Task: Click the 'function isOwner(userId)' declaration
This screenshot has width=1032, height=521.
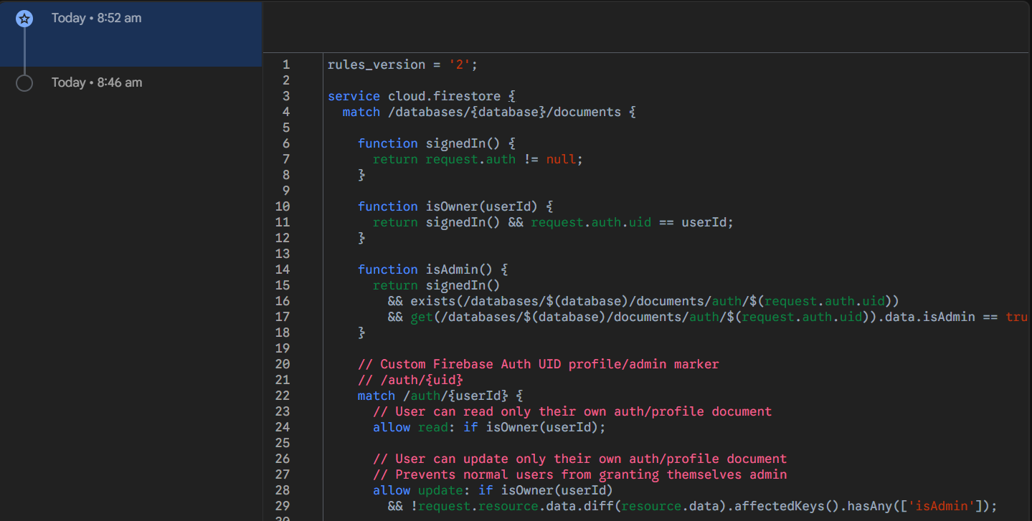Action: 455,206
